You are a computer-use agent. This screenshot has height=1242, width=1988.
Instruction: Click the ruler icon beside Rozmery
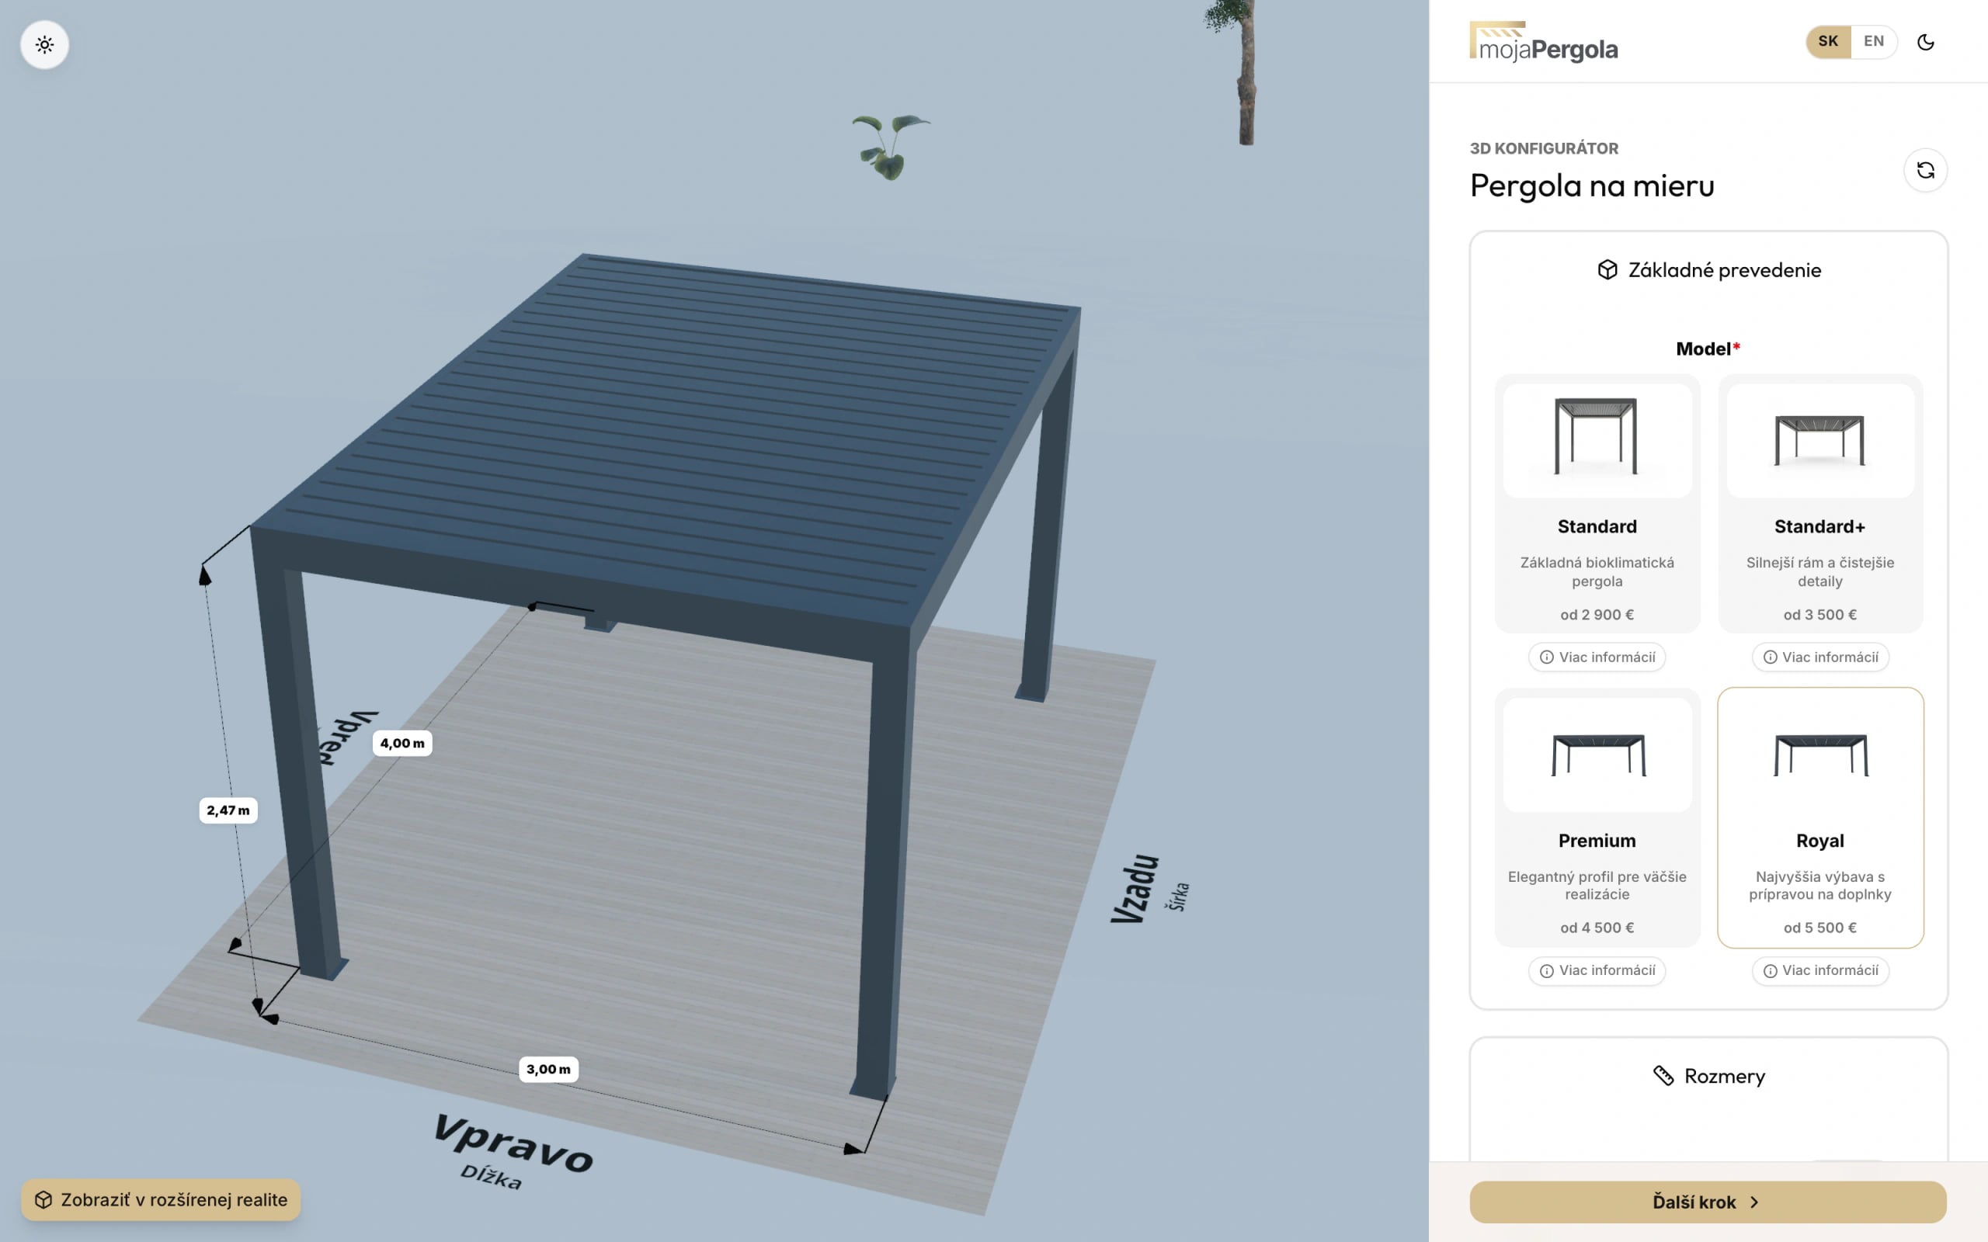(x=1663, y=1075)
